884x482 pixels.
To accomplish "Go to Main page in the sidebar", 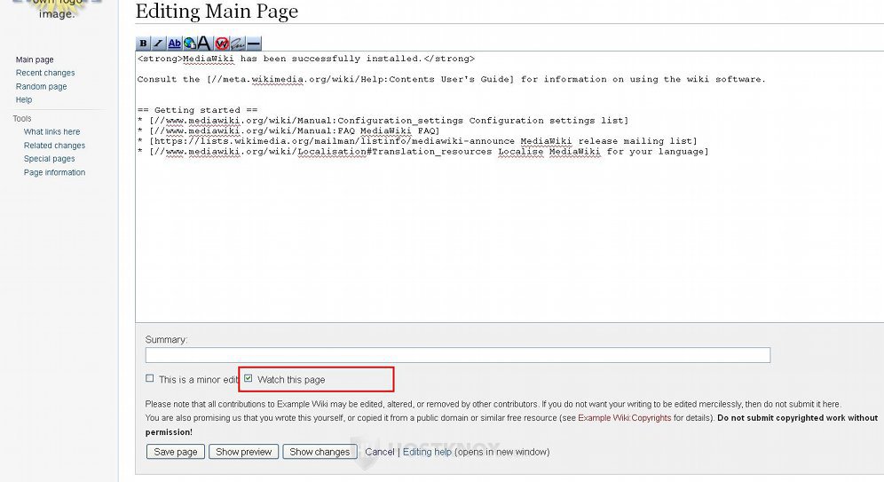I will (x=35, y=59).
